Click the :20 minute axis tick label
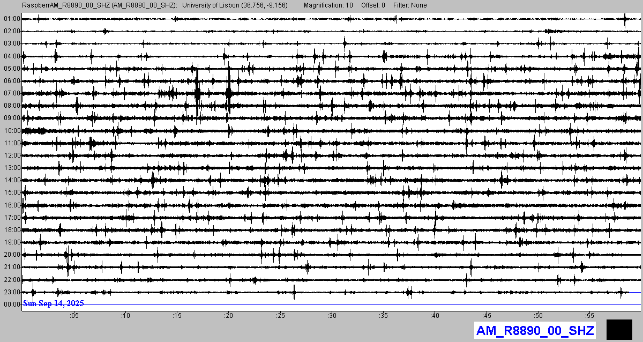Viewport: 643px width, 342px height. click(229, 316)
